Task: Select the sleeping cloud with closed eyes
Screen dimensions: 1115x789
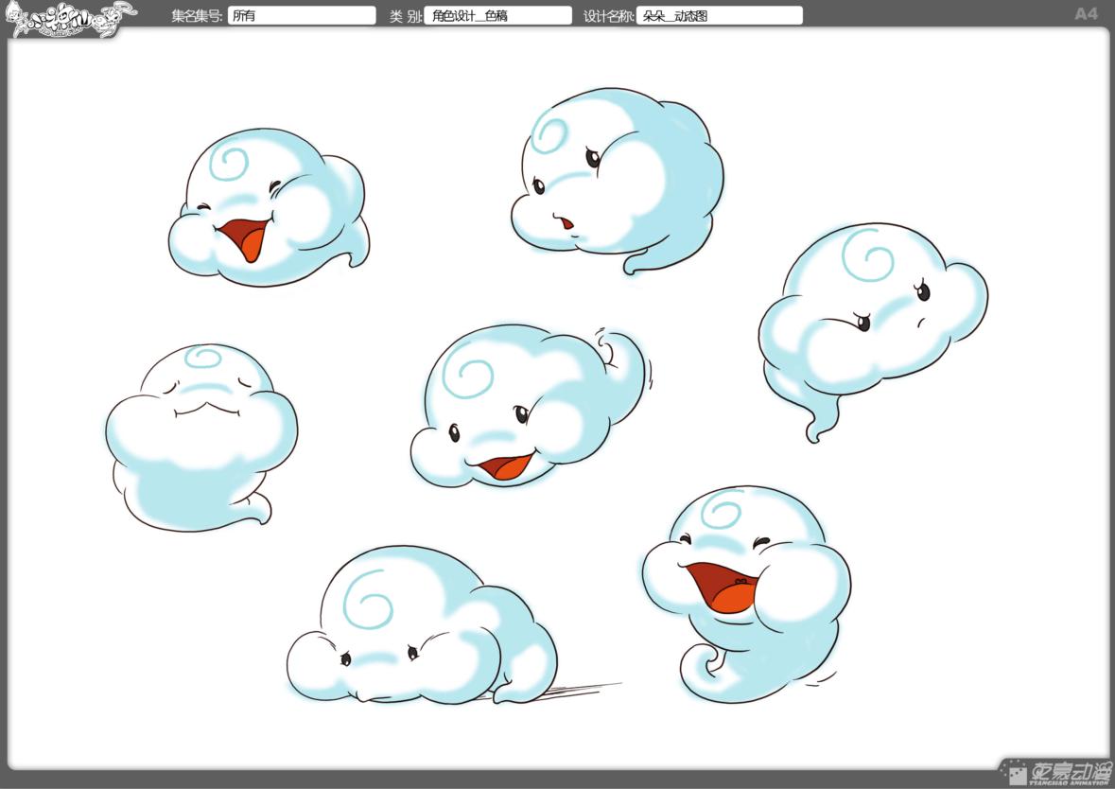Action: tap(201, 437)
